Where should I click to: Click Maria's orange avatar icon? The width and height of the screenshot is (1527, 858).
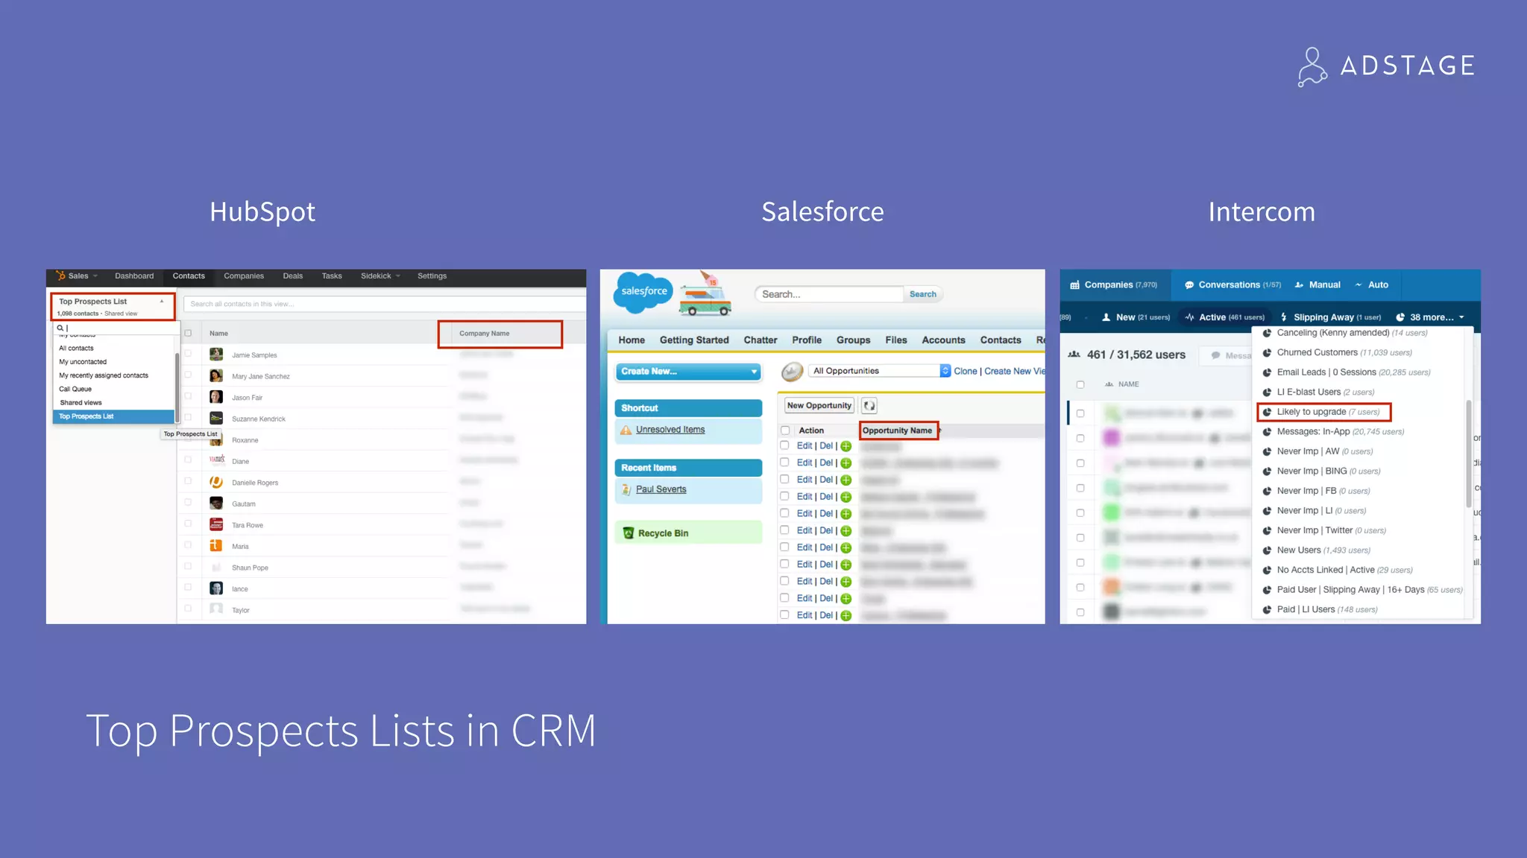216,545
